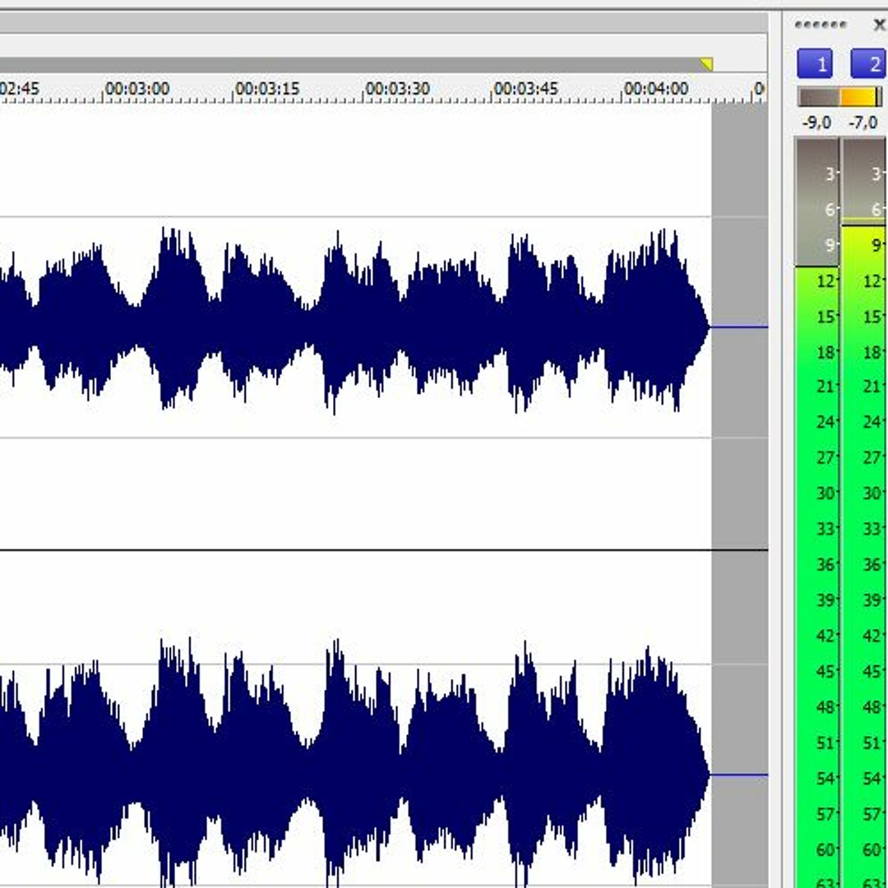Toggle the channel 2 meter button
888x888 pixels.
pos(869,63)
